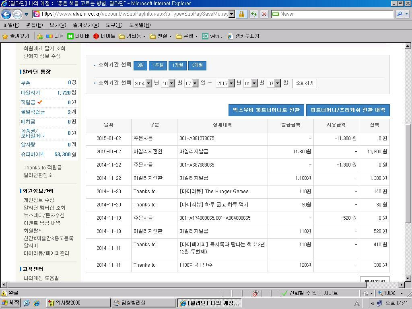Open the 예치금 sidebar link
412x309 pixels.
click(x=28, y=122)
